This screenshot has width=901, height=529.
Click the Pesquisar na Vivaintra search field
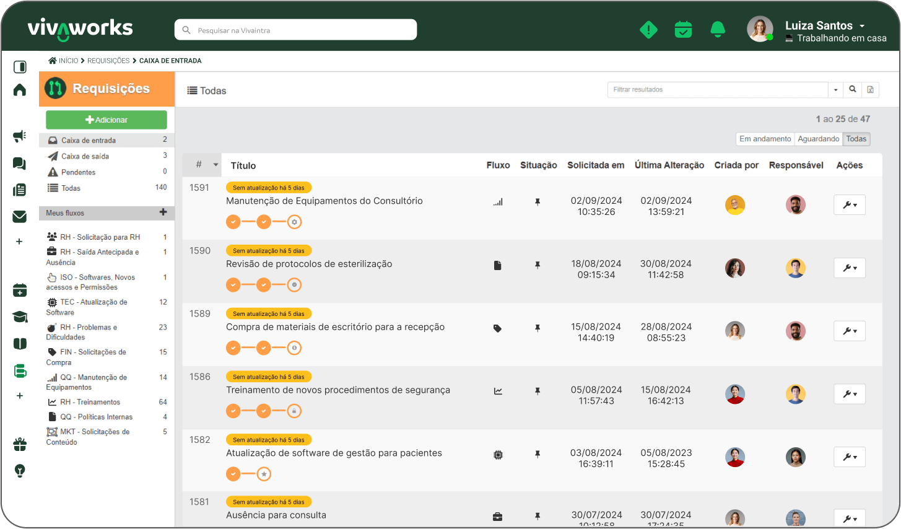click(295, 30)
